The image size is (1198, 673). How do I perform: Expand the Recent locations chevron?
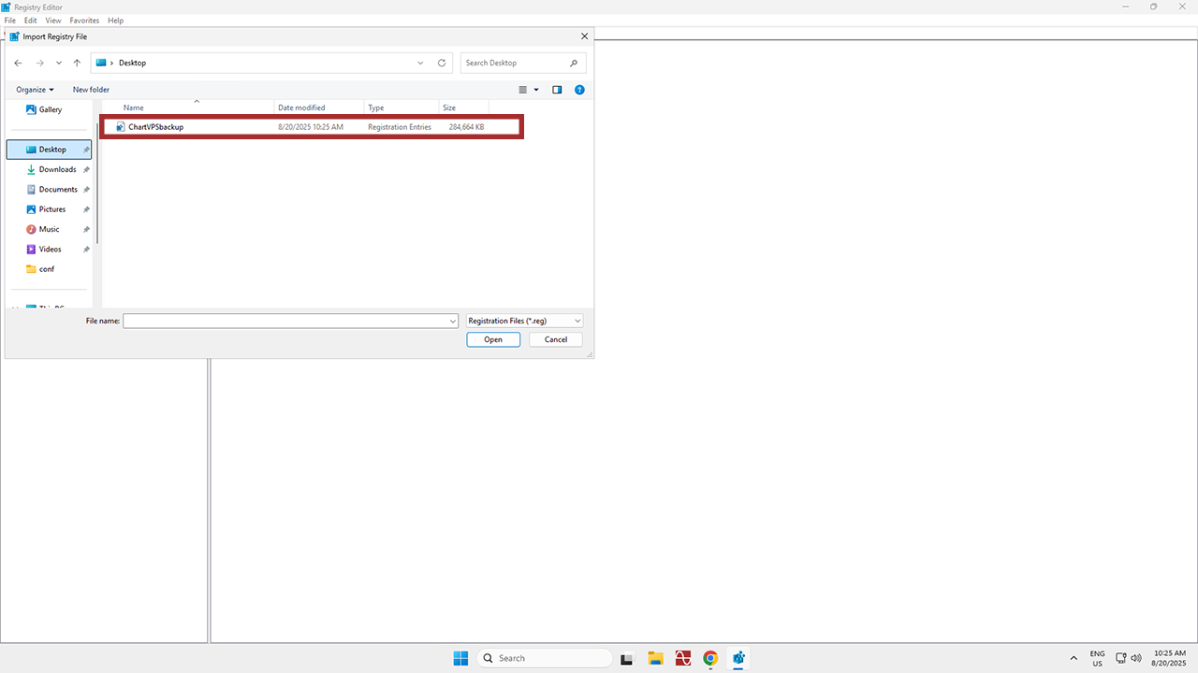(x=59, y=63)
